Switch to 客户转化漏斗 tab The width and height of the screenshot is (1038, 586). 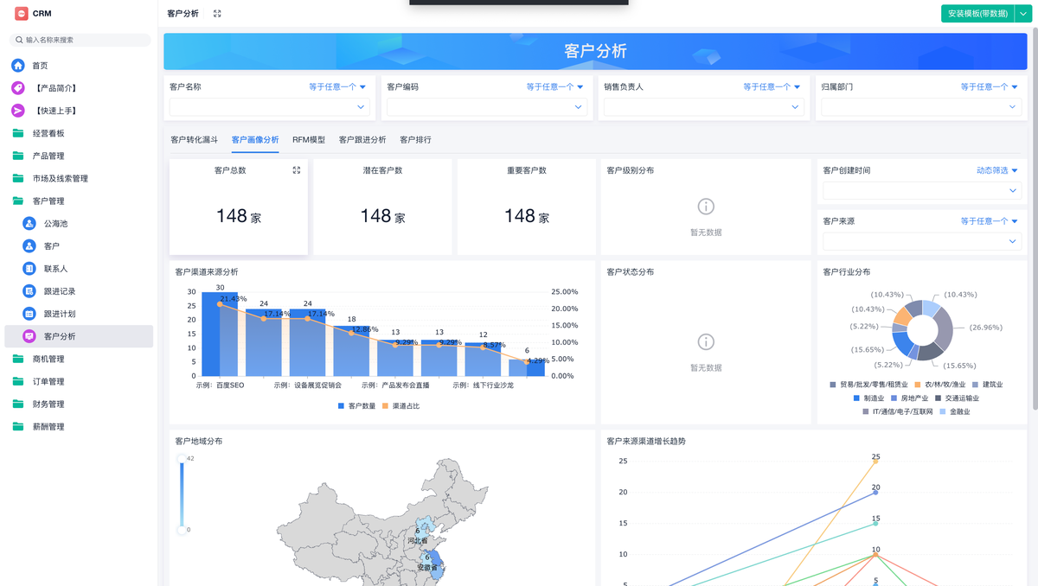(194, 140)
